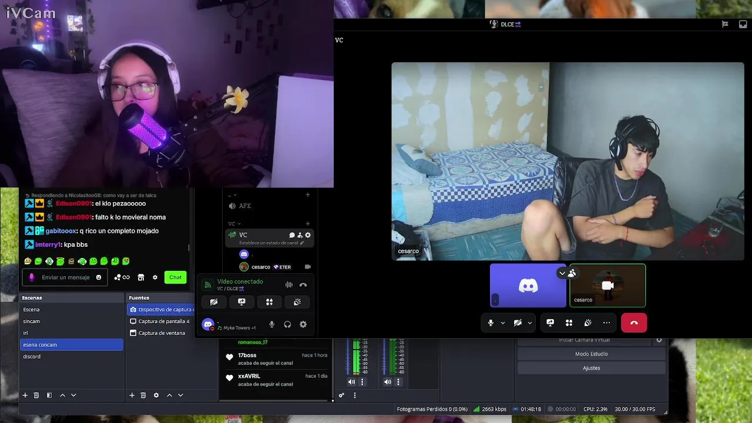Click the imterry1 username in chat
This screenshot has height=423, width=752.
[48, 244]
